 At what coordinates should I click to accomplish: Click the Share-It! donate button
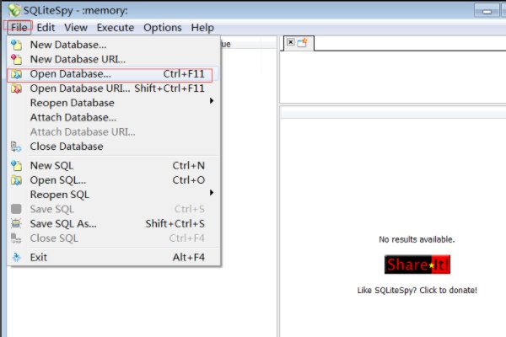point(417,265)
